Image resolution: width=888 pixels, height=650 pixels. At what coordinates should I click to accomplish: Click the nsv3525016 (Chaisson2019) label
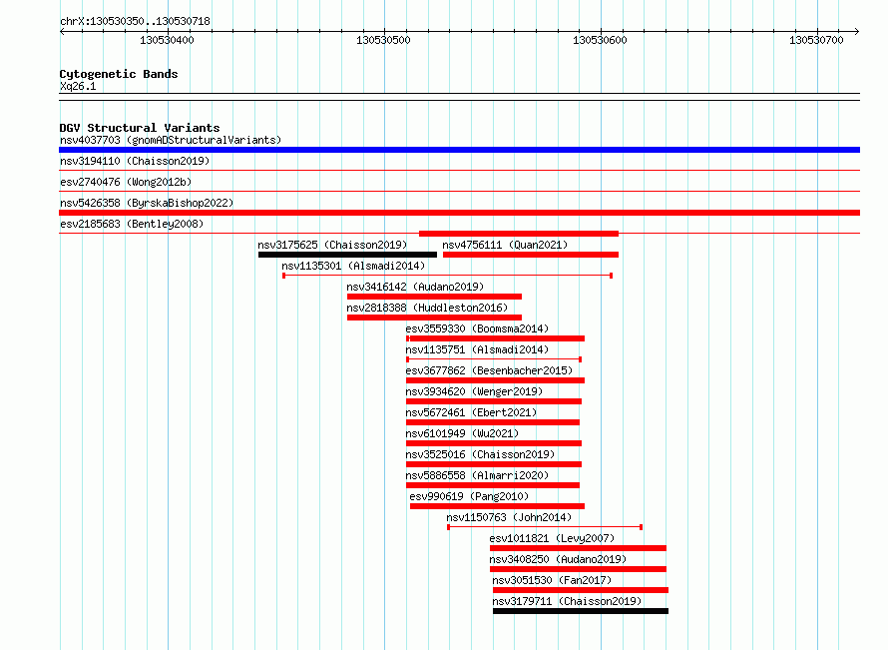[480, 454]
